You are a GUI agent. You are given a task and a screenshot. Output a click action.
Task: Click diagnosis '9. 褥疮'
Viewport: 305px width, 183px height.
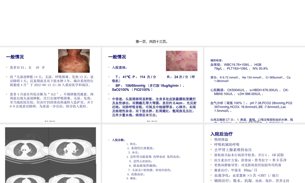(x=132, y=178)
